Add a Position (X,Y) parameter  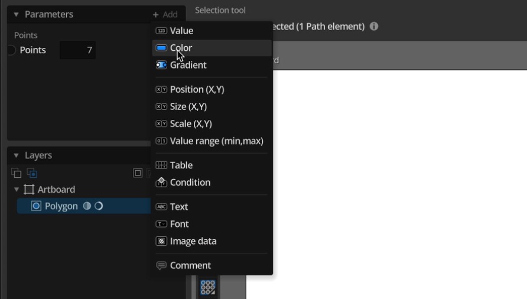pyautogui.click(x=197, y=89)
